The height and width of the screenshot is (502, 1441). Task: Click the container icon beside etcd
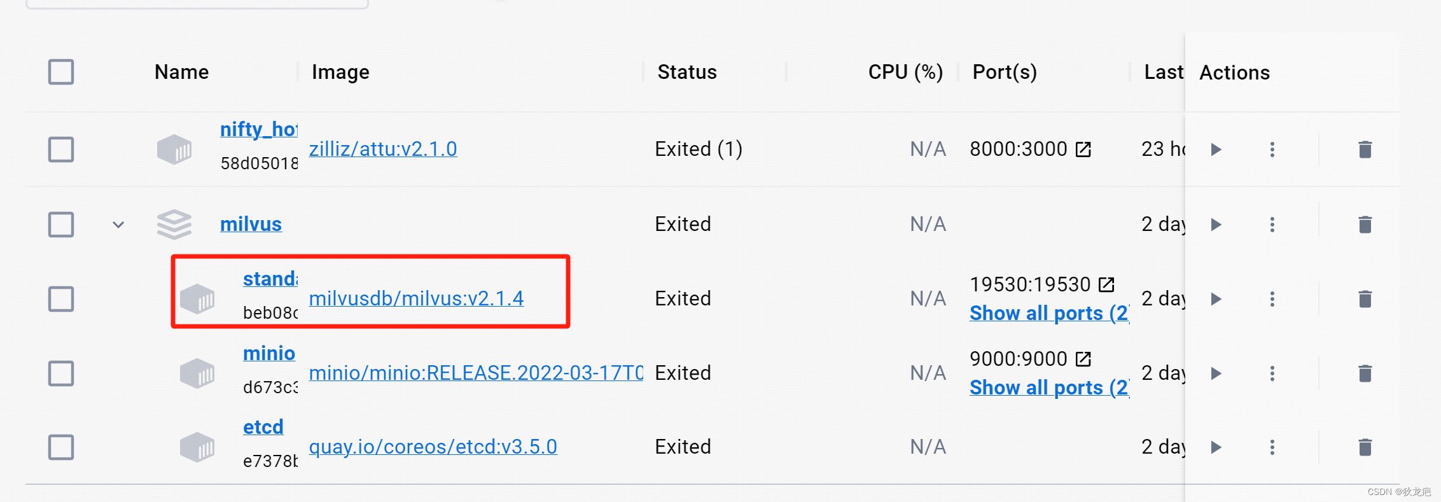point(197,447)
